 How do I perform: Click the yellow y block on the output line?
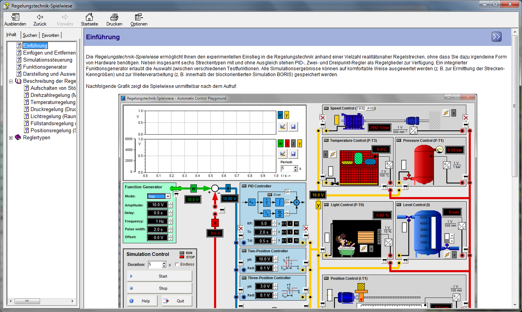(x=318, y=205)
